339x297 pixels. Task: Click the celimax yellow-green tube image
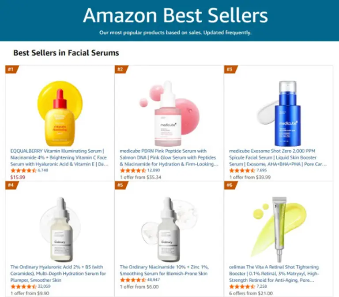(279, 229)
